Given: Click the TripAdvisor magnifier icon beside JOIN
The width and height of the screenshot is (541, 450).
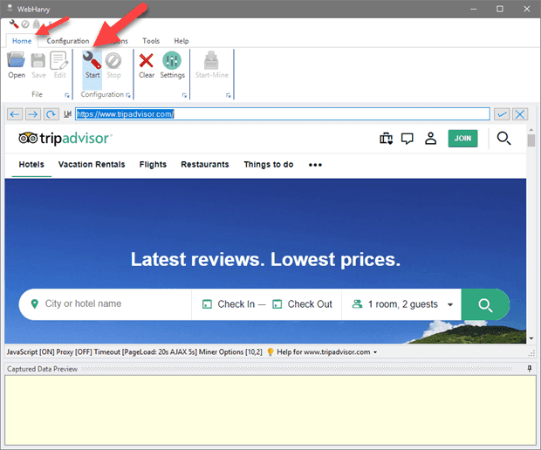Looking at the screenshot, I should pos(503,138).
